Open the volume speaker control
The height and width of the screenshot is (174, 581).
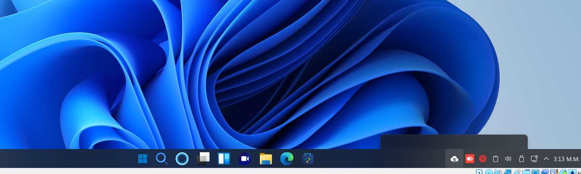coord(508,159)
